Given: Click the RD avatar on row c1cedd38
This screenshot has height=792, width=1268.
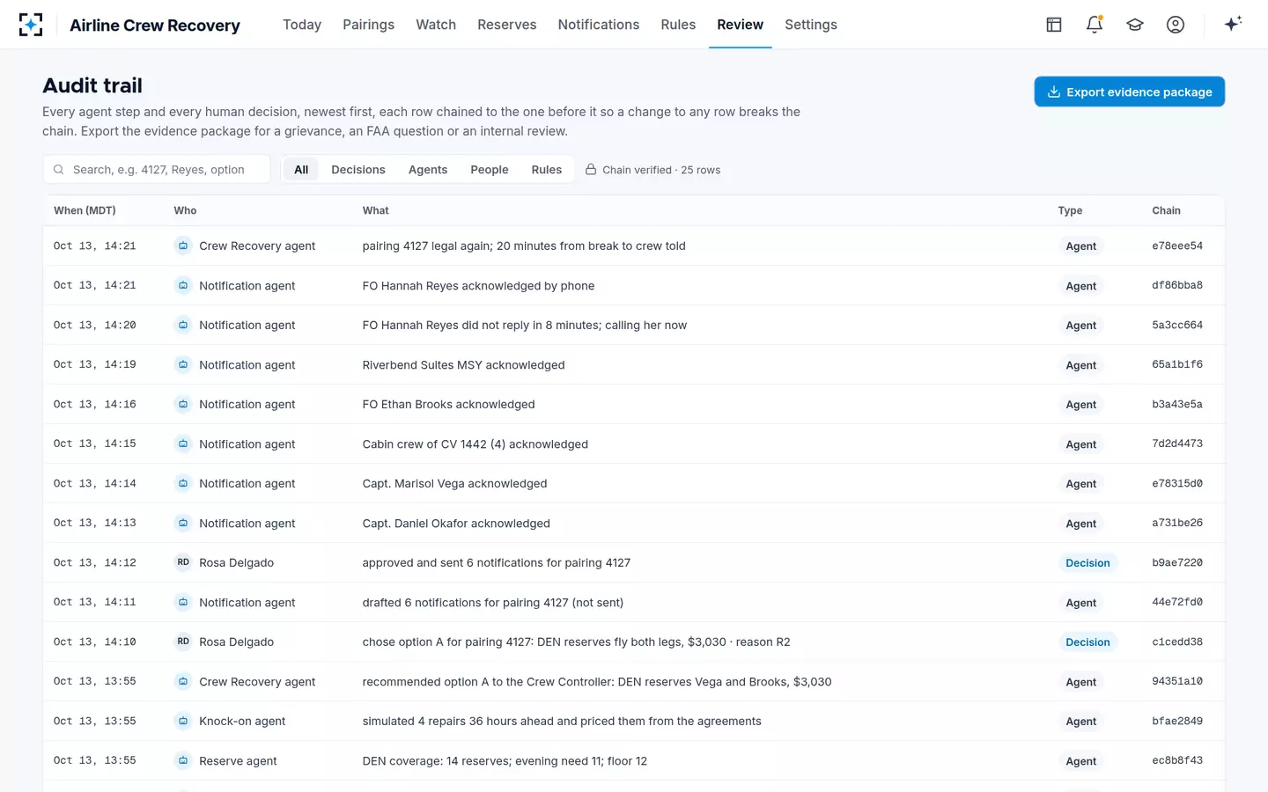Looking at the screenshot, I should pos(183,642).
